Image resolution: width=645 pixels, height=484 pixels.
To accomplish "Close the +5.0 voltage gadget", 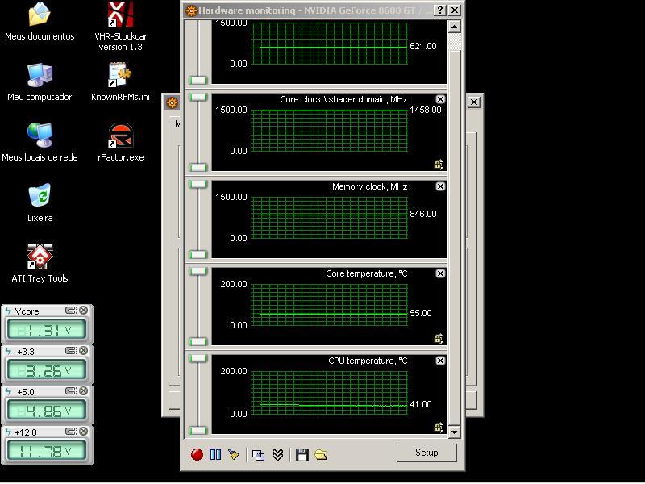I will tap(84, 391).
